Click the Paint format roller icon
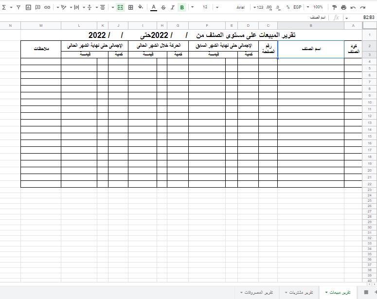 [334, 7]
